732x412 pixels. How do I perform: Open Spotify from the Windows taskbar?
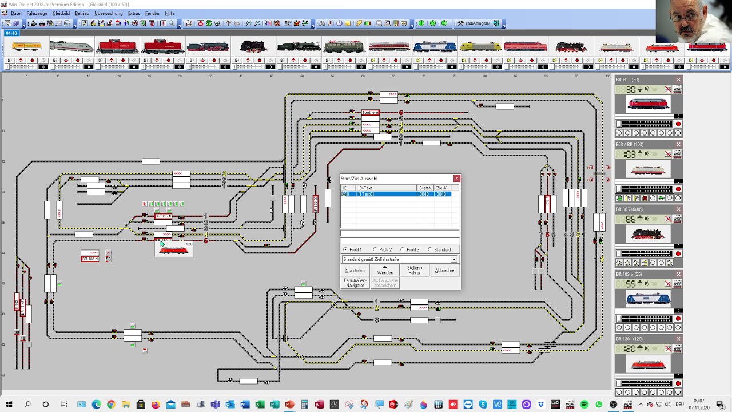584,405
